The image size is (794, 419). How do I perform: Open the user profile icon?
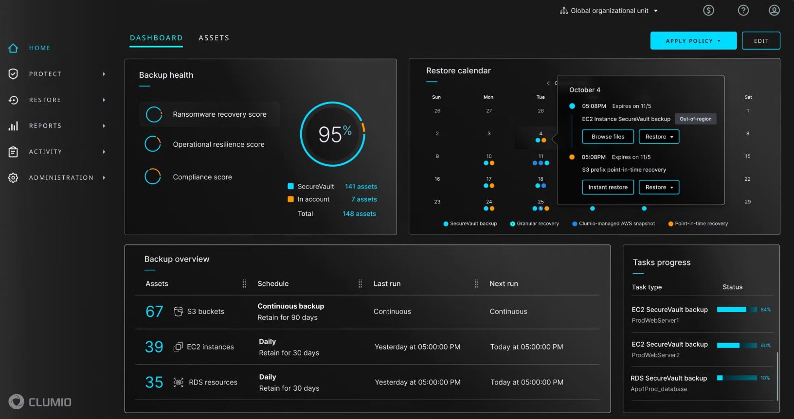(x=774, y=10)
